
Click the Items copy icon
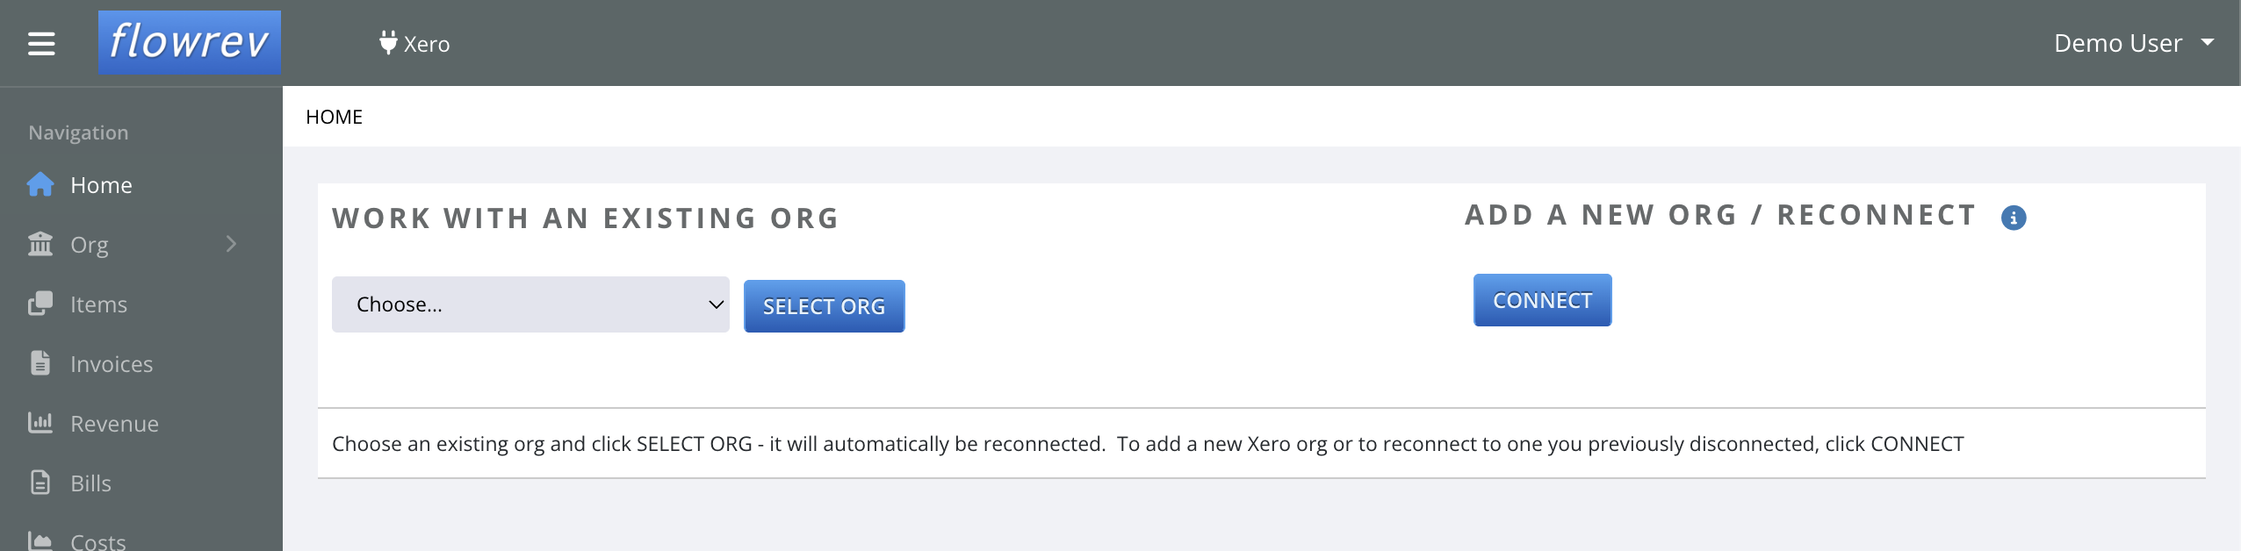point(40,304)
